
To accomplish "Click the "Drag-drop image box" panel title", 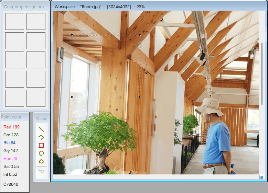I will point(24,7).
